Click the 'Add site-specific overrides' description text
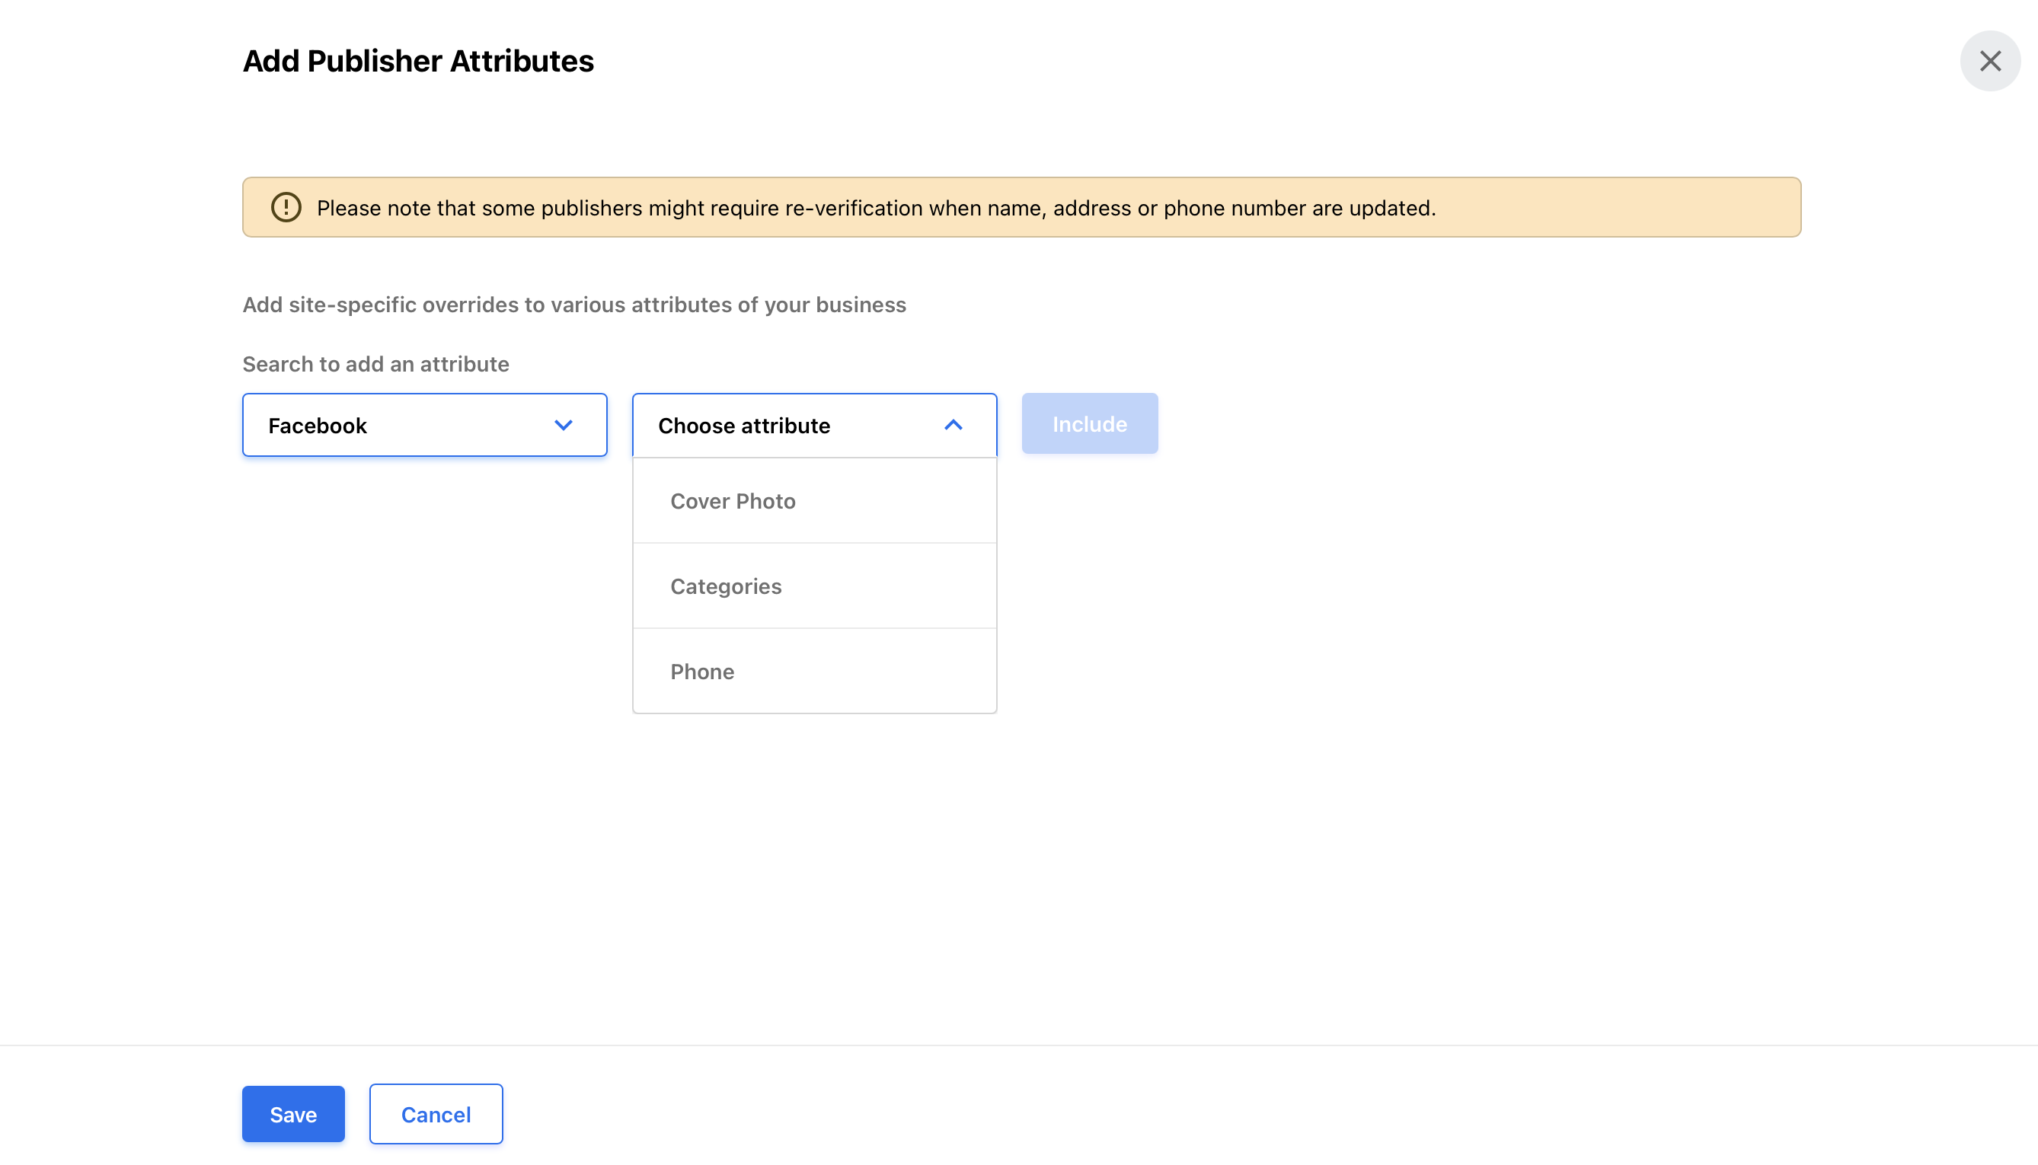 (573, 305)
